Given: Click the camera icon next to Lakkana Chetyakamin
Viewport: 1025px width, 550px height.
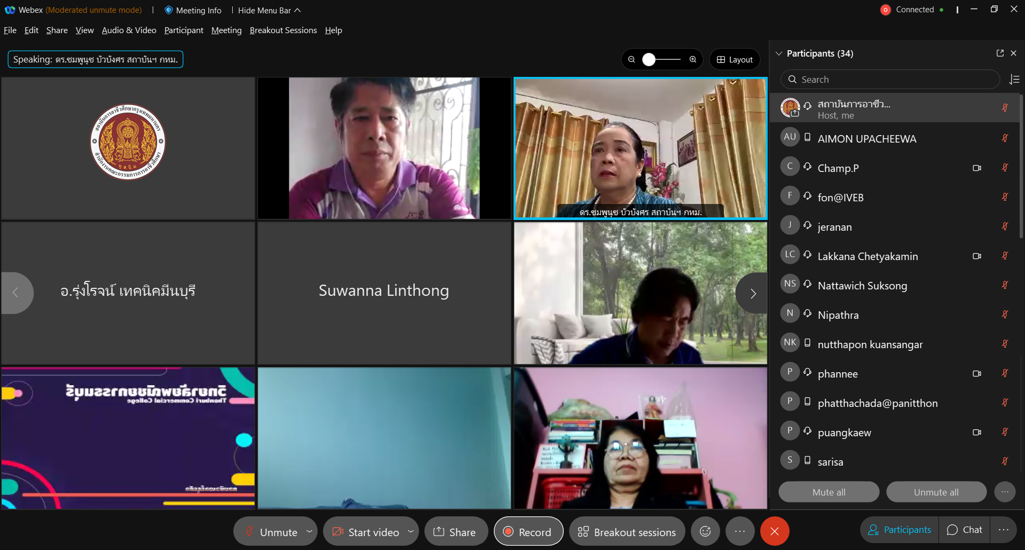Looking at the screenshot, I should [977, 256].
